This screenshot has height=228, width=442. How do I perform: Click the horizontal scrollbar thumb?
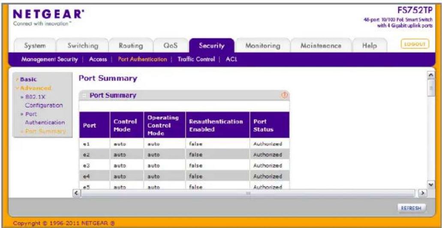click(248, 193)
